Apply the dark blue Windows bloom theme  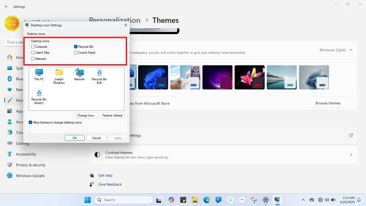point(153,77)
